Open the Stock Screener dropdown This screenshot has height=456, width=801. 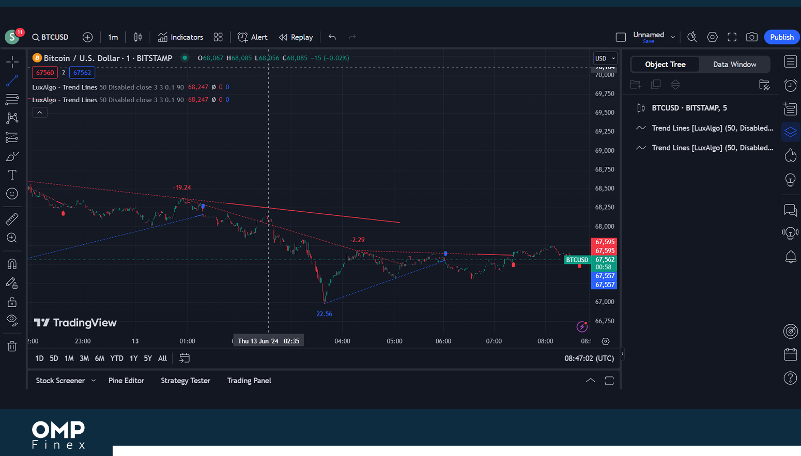pyautogui.click(x=66, y=381)
